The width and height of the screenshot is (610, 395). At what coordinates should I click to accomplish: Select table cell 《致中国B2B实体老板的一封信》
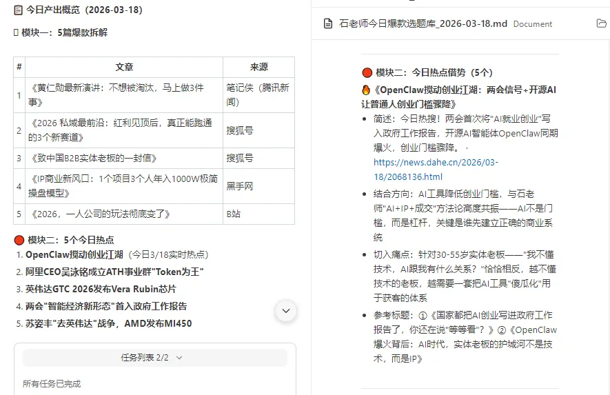pos(124,158)
